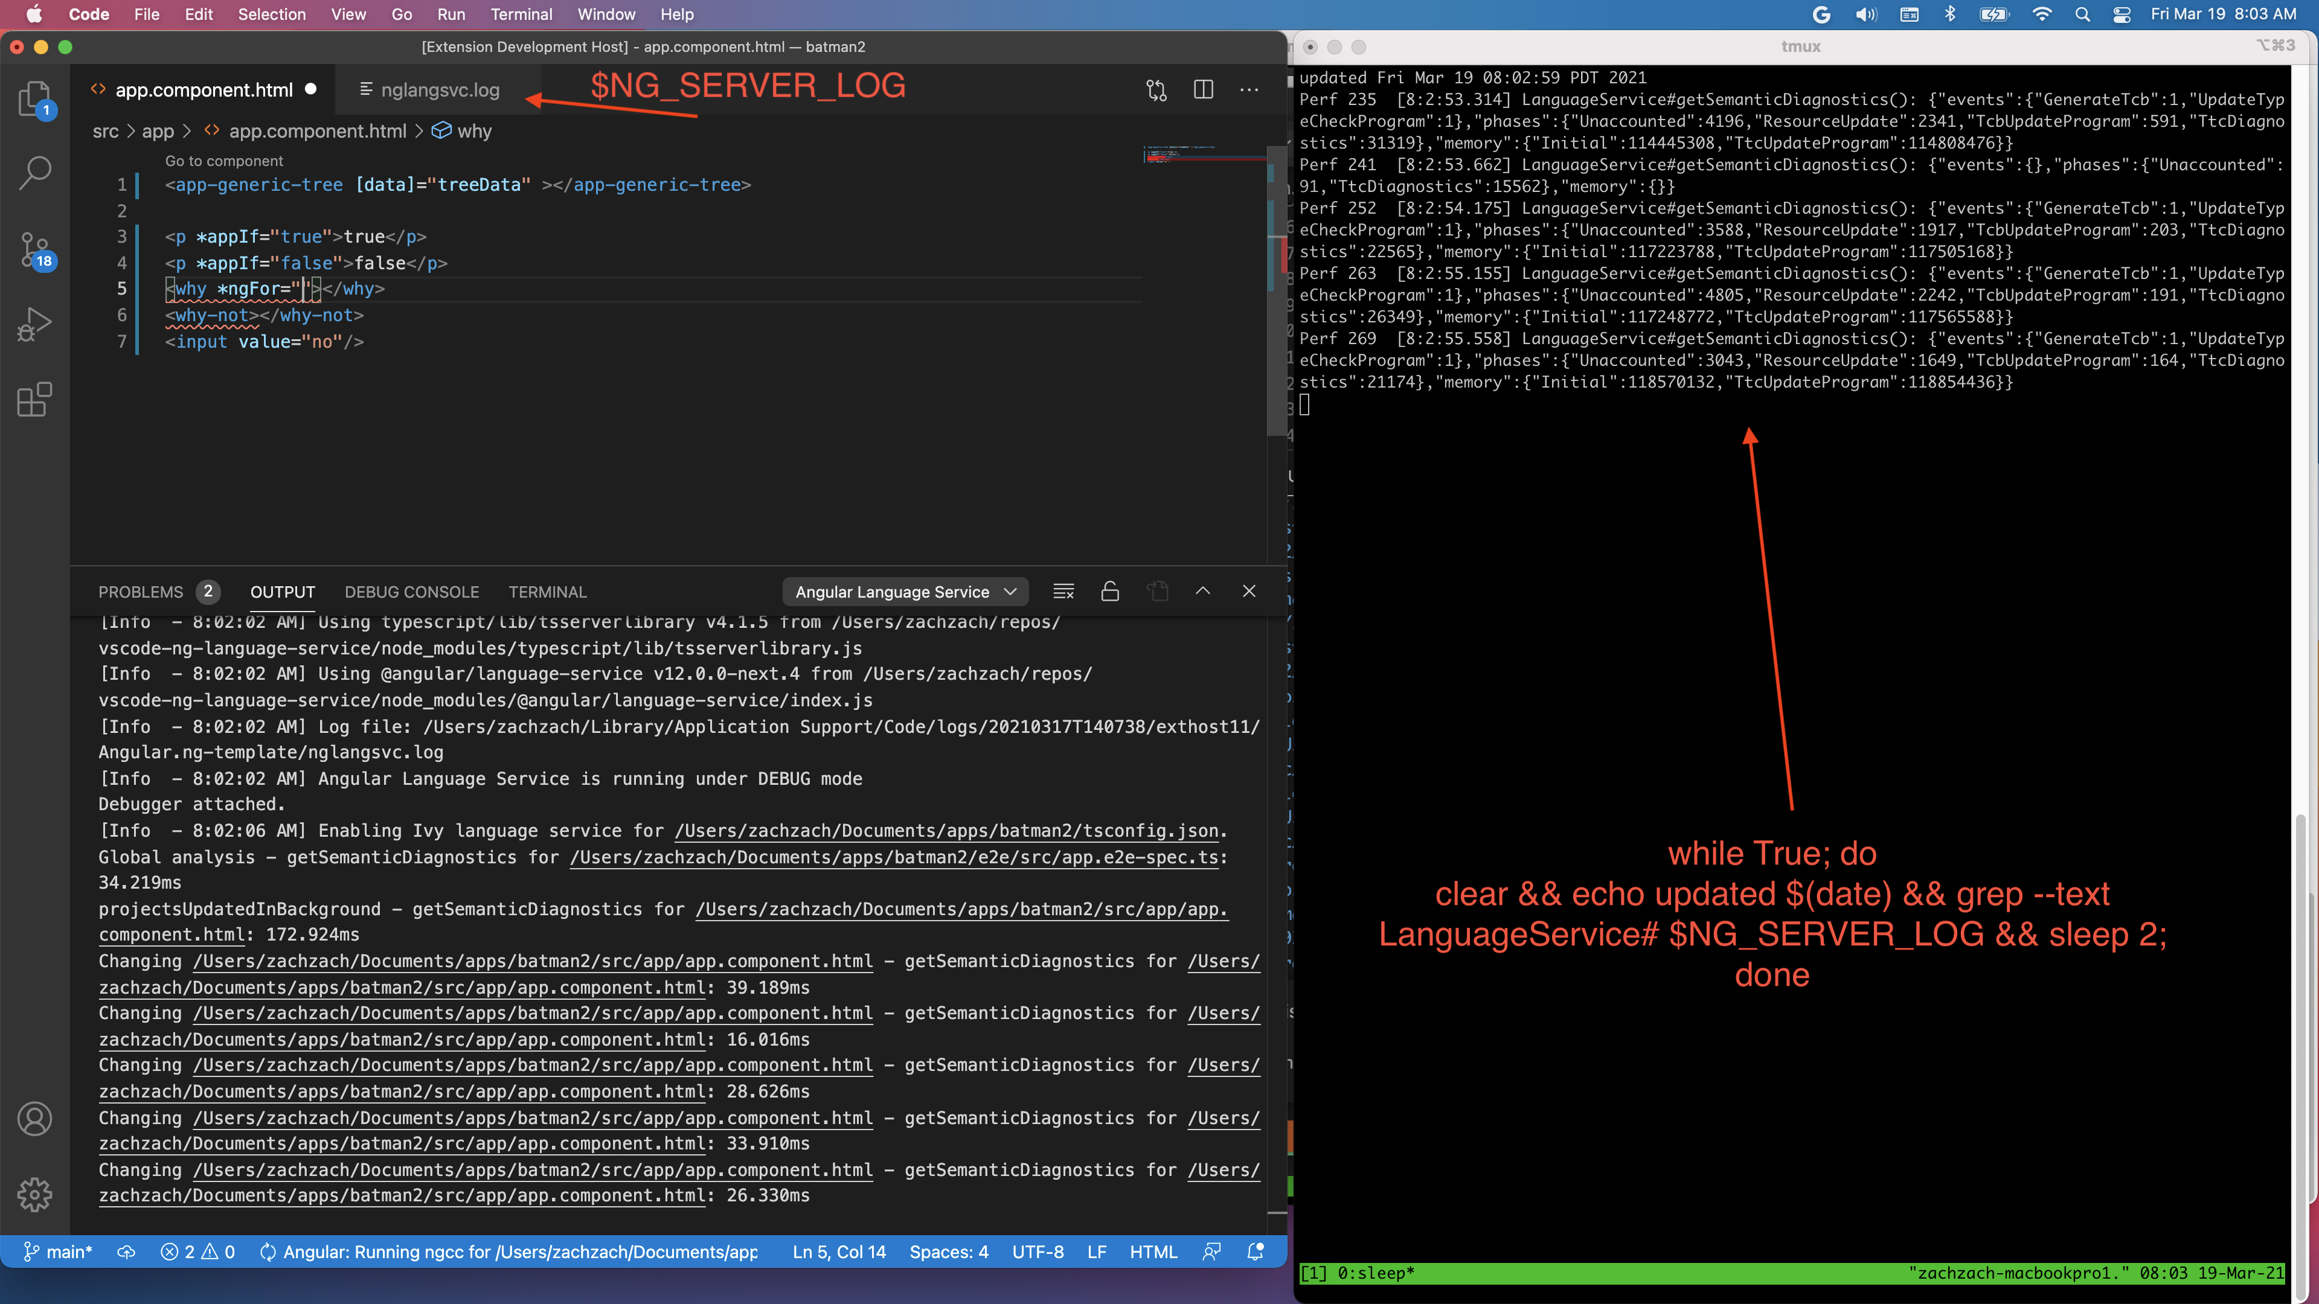
Task: Click the keyboard input source icon
Action: (x=1908, y=14)
